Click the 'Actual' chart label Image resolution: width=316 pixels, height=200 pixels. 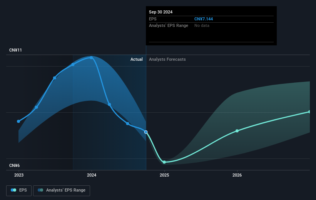(136, 59)
